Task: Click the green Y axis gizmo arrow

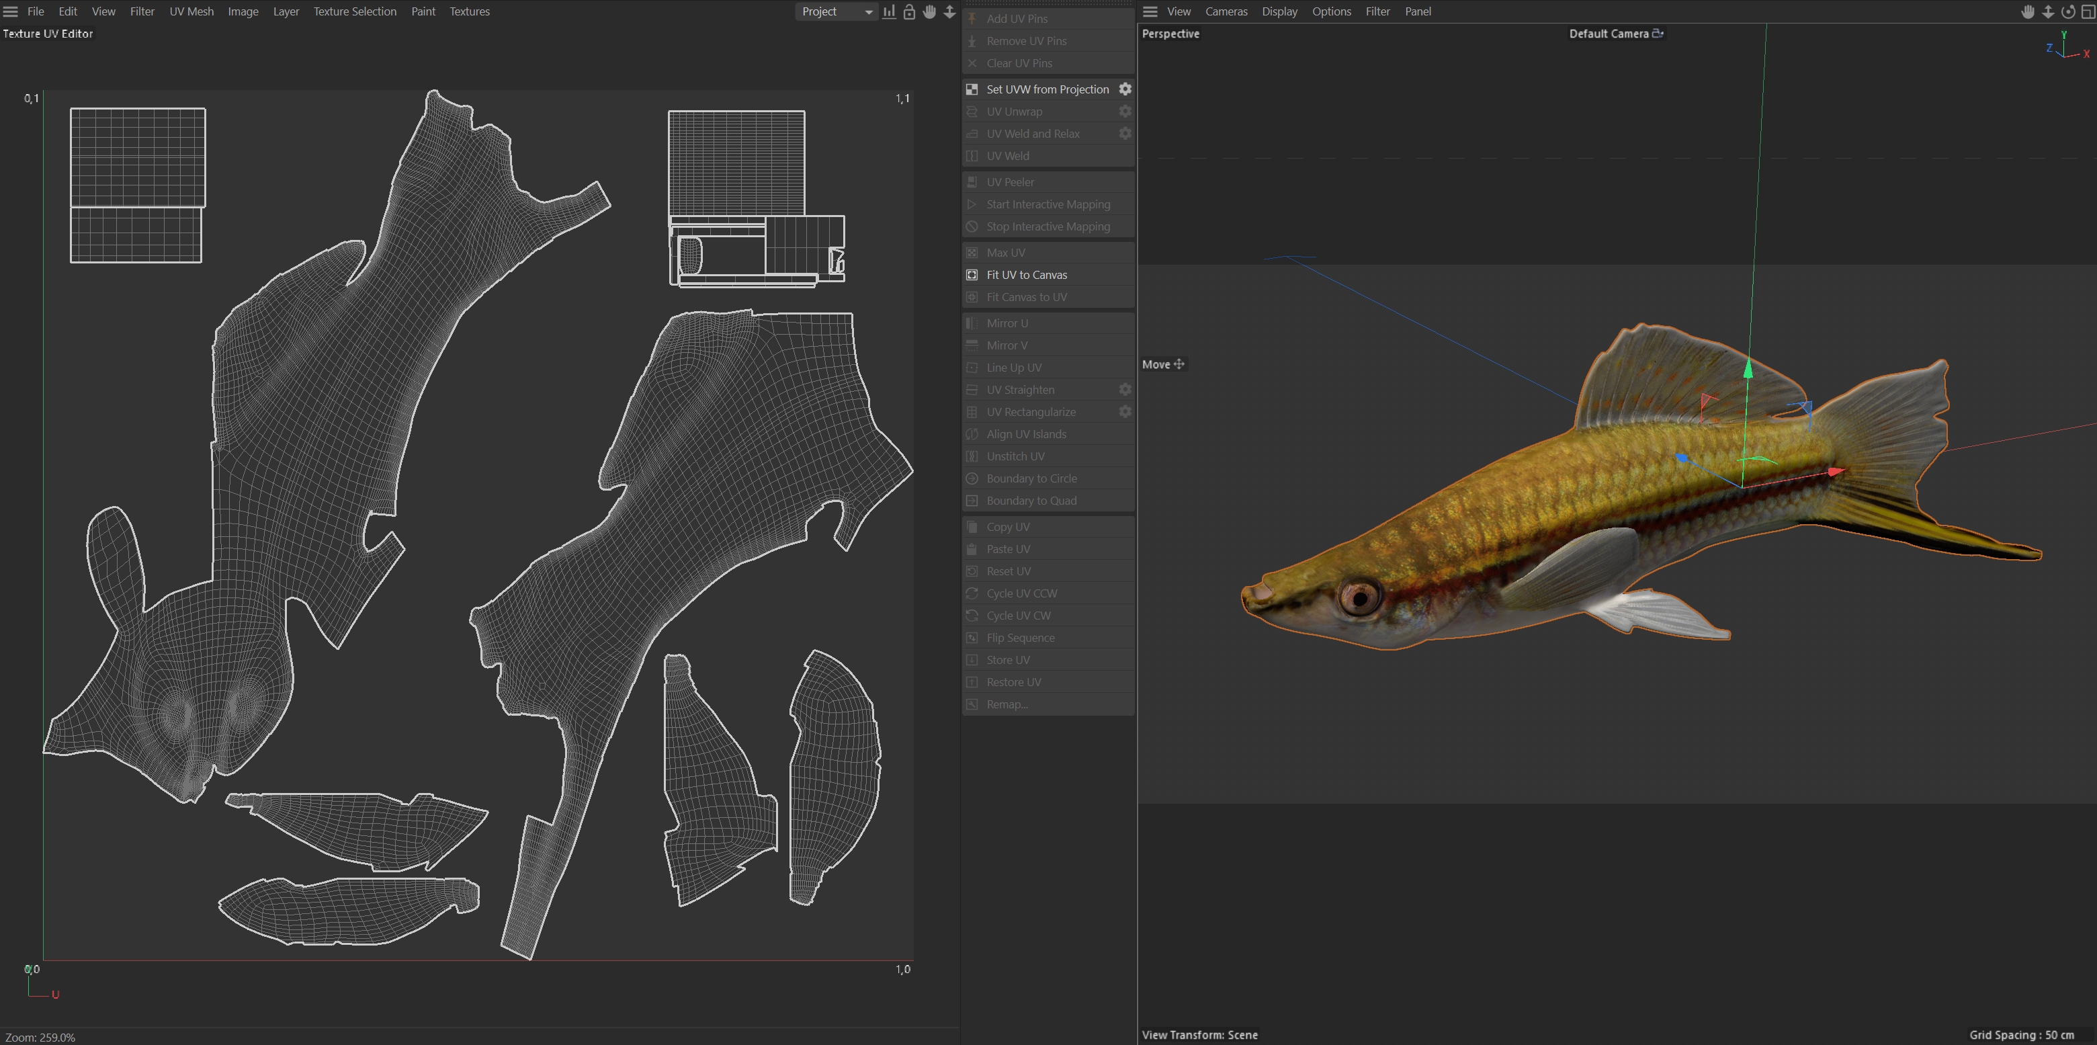Action: (1748, 368)
